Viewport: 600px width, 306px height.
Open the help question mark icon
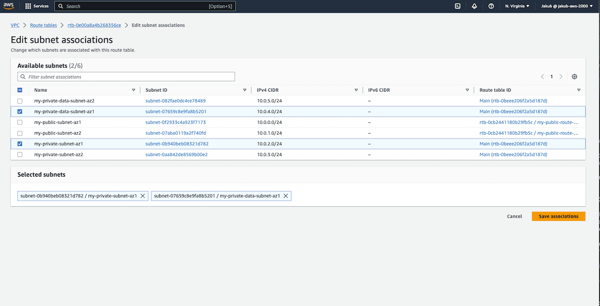pos(491,6)
